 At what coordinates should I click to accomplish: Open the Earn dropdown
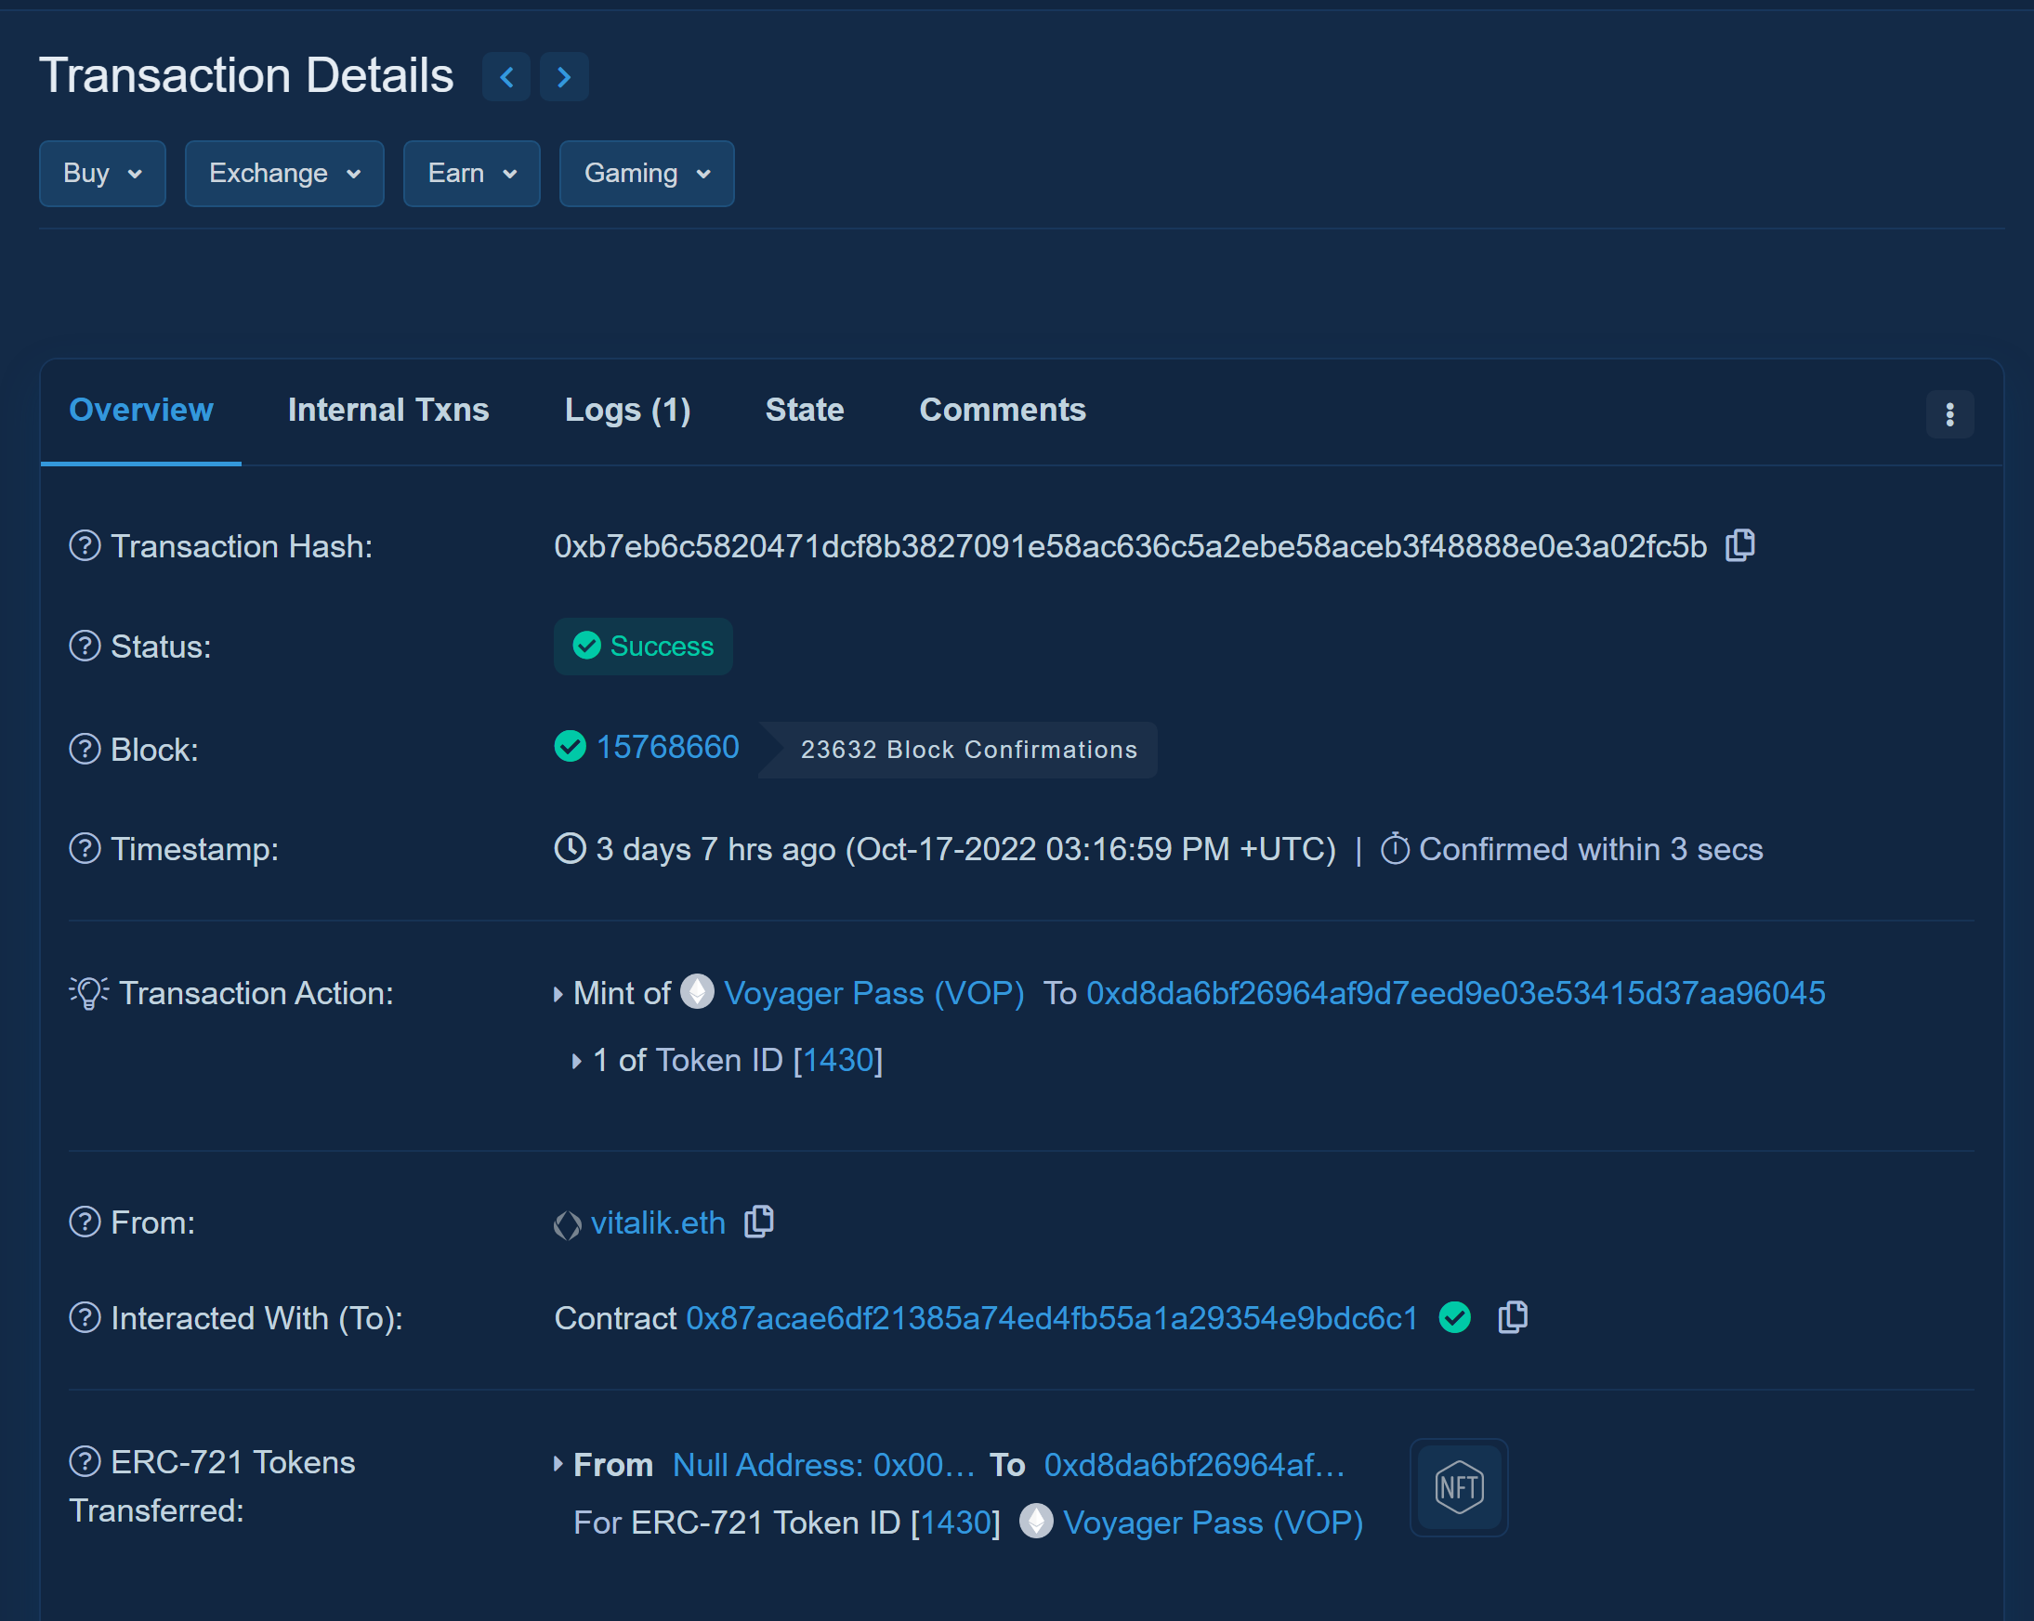472,174
